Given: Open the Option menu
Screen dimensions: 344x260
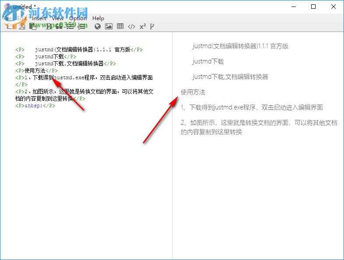Looking at the screenshot, I should [x=78, y=18].
